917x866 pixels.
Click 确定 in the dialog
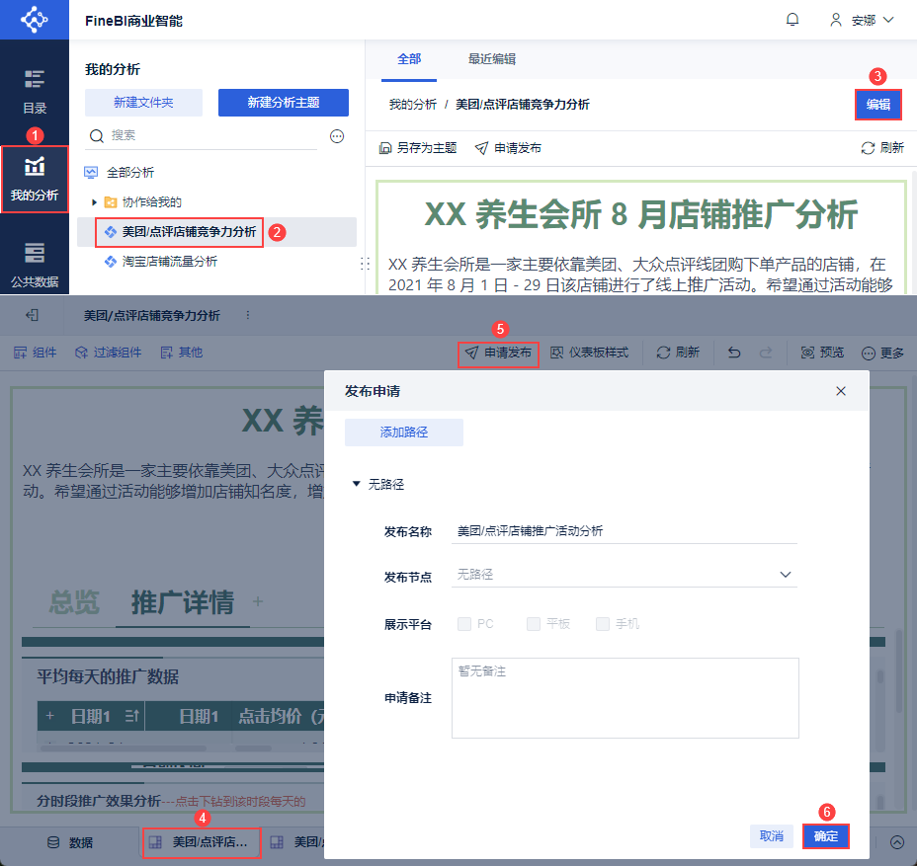(x=826, y=836)
